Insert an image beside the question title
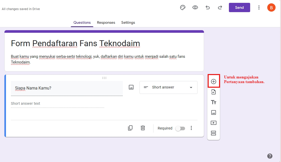Viewport: 281px width, 162px height. coord(131,87)
